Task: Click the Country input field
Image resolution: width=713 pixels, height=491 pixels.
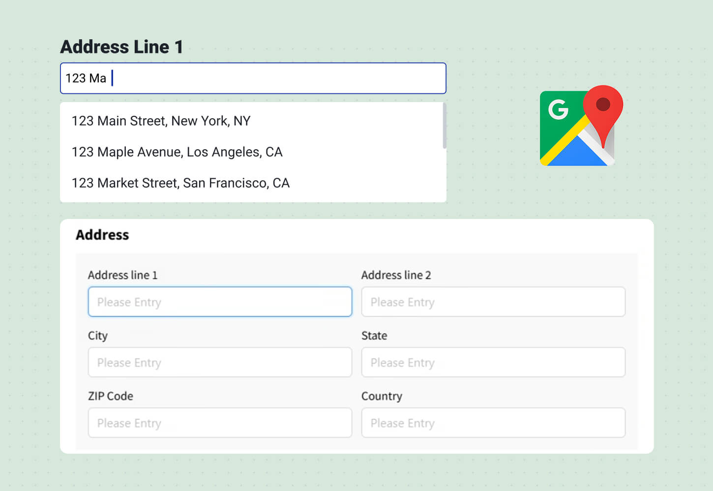Action: click(493, 423)
